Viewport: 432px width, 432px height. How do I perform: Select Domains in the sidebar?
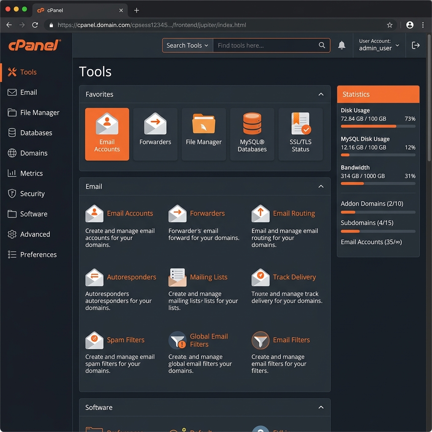point(36,153)
